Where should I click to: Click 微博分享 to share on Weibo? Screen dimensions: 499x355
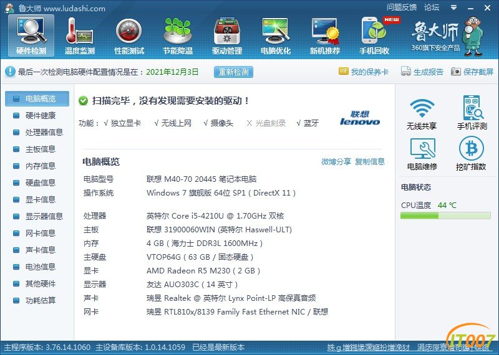tap(336, 162)
